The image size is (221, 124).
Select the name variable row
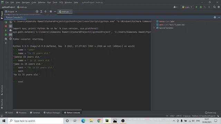click(x=165, y=21)
